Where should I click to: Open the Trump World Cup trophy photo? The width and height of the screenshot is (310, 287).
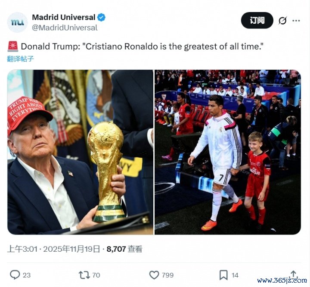[80, 152]
